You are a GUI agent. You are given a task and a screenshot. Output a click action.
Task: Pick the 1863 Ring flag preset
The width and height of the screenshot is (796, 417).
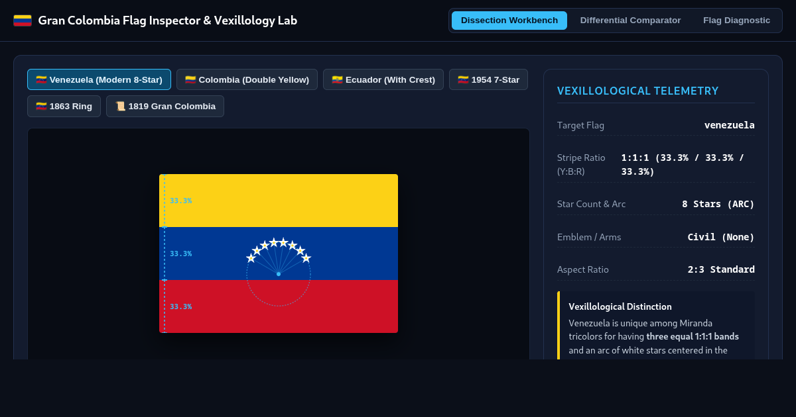click(x=64, y=106)
